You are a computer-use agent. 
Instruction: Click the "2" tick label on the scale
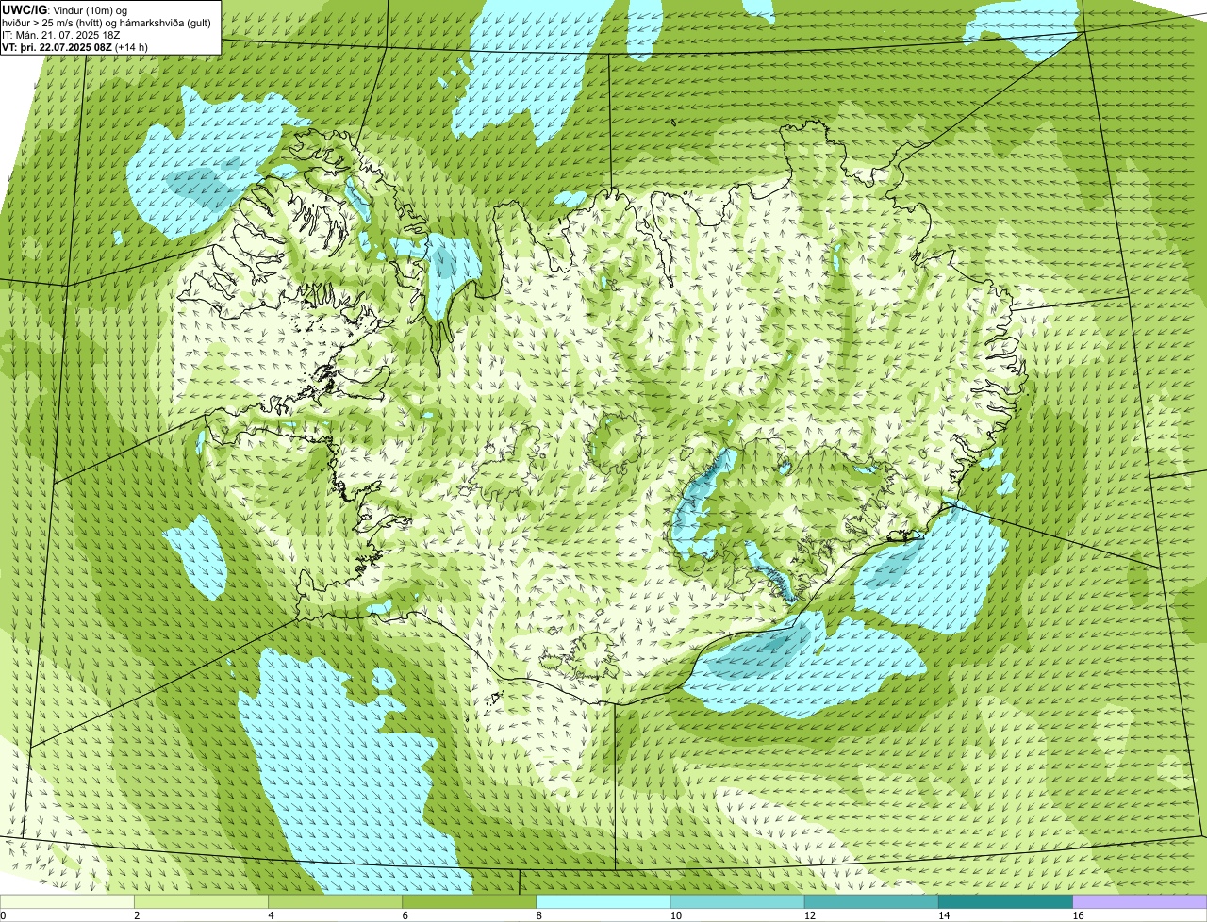(x=137, y=915)
